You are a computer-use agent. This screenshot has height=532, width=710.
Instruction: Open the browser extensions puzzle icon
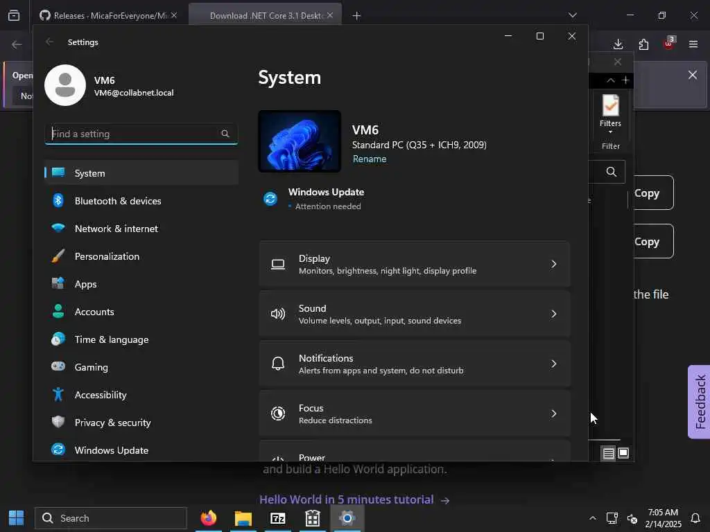pyautogui.click(x=643, y=44)
